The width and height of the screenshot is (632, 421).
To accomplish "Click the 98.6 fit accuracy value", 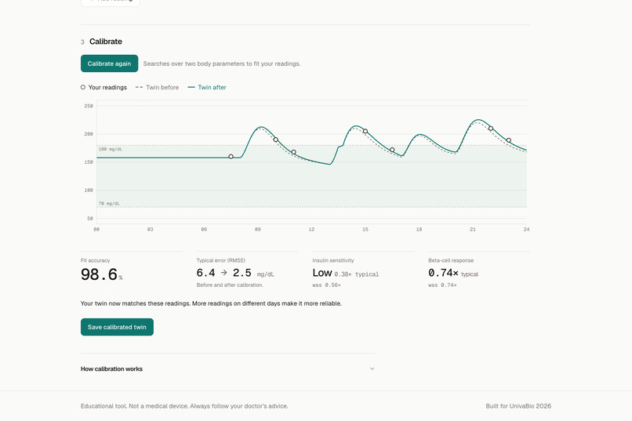I will coord(99,274).
